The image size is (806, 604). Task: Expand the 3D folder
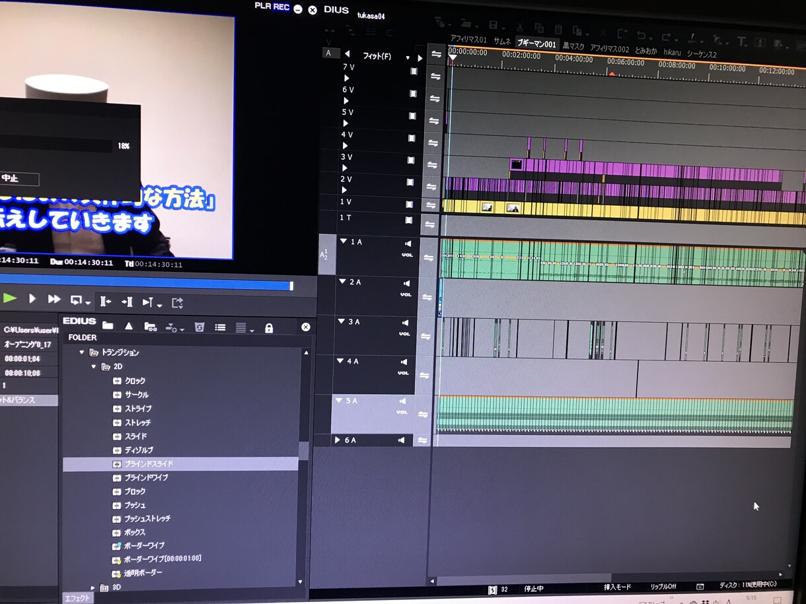(93, 587)
